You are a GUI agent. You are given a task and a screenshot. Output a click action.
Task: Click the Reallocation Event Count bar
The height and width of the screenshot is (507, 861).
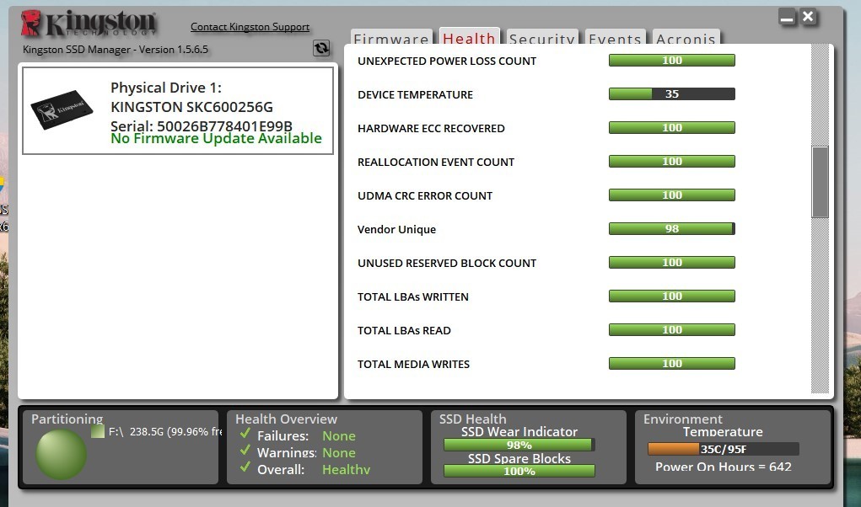[671, 161]
